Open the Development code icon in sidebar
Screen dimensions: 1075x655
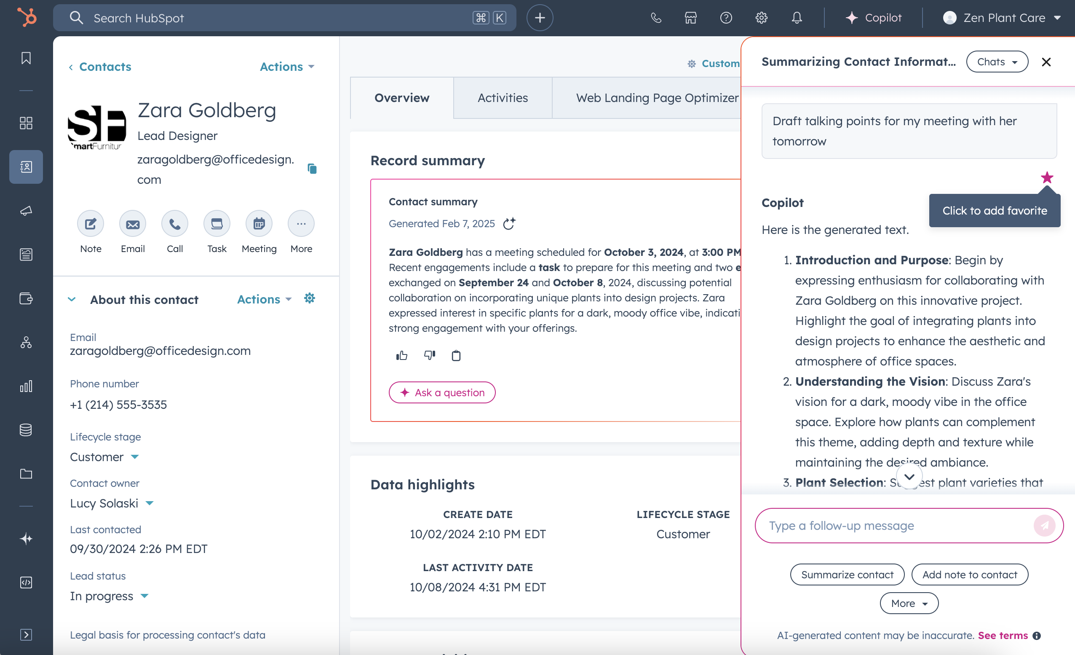tap(26, 582)
